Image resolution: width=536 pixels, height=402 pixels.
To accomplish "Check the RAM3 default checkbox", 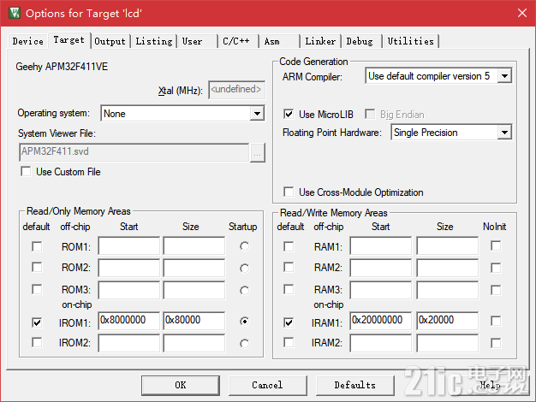I will [289, 289].
